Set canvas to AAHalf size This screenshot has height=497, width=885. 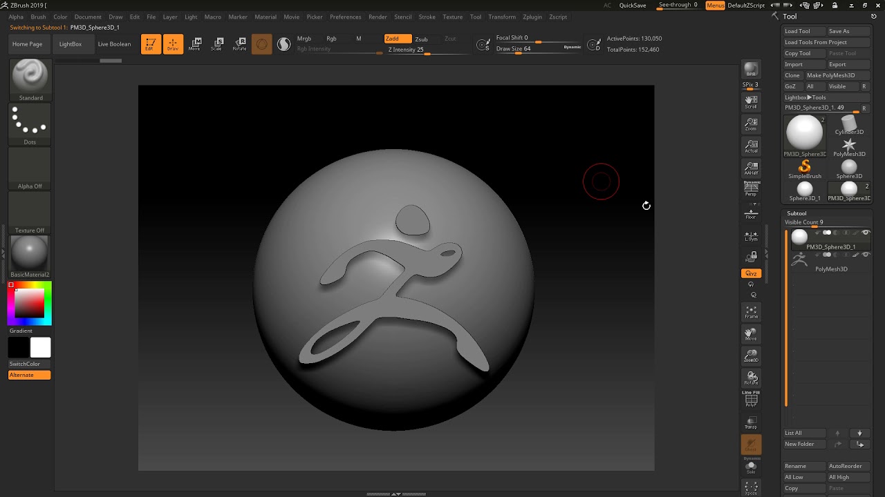[751, 168]
